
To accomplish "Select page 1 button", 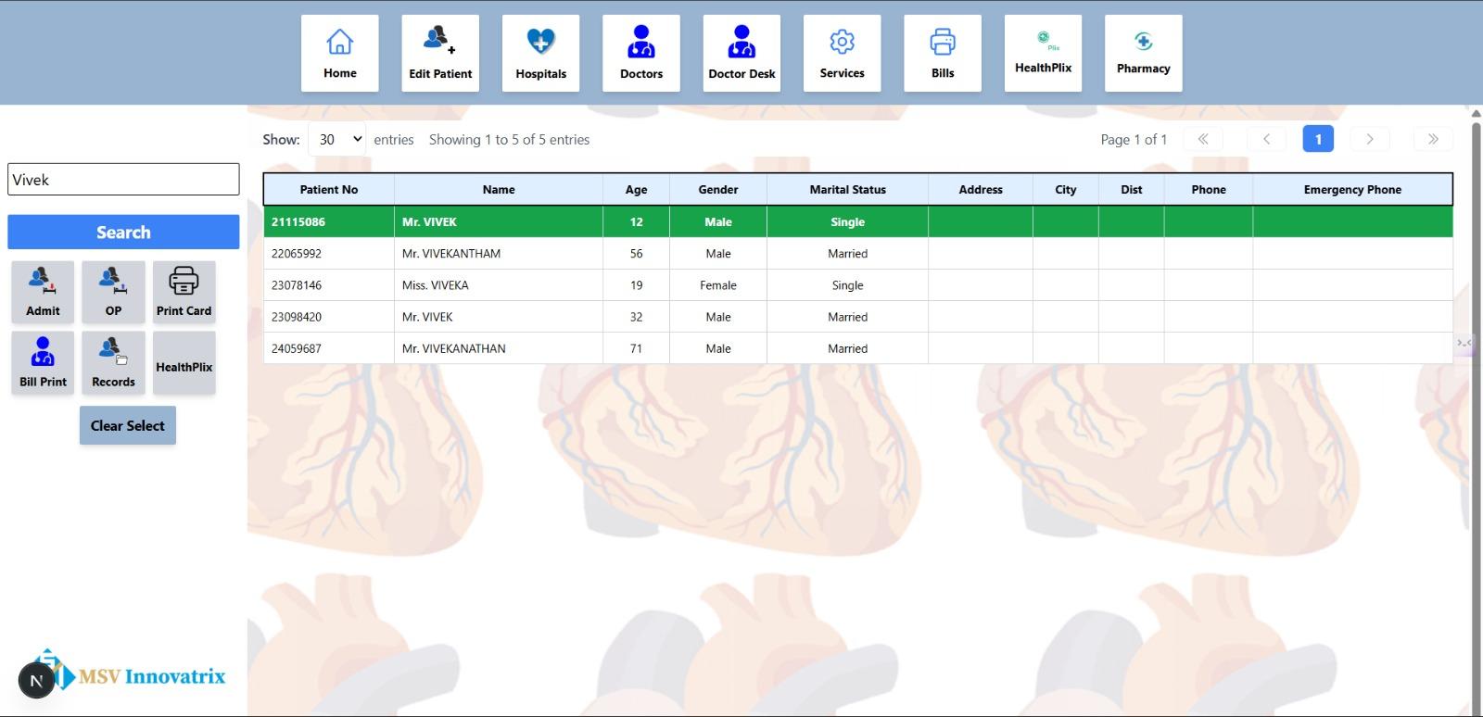I will [1318, 139].
